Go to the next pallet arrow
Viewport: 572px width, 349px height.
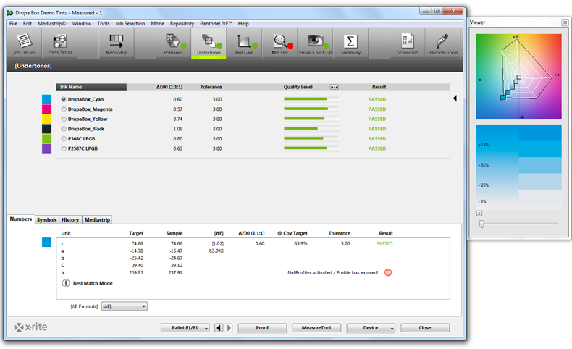[229, 328]
